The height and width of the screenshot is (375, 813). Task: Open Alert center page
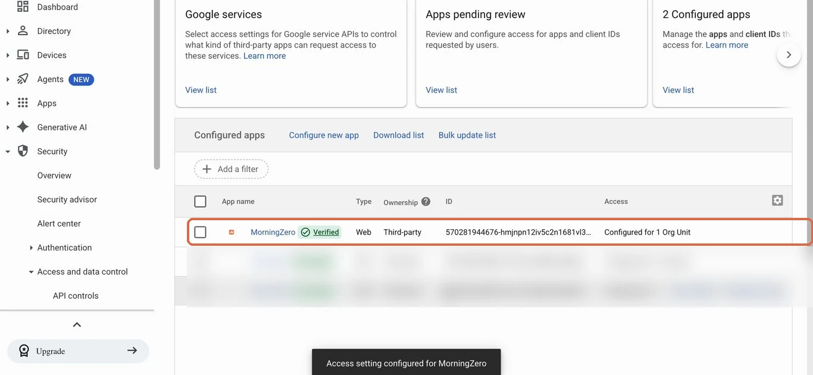[x=59, y=224]
